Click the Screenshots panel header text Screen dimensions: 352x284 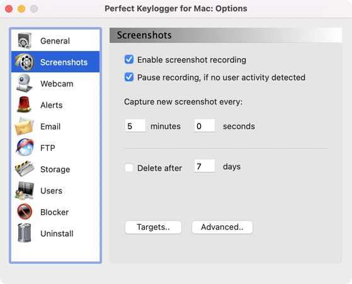(x=144, y=35)
